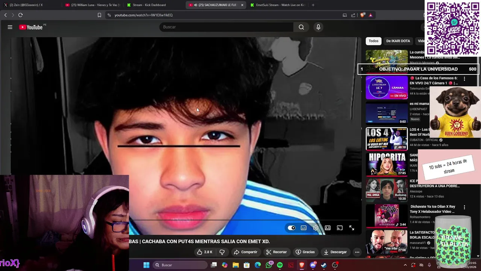Reload the page with the refresh icon

tap(20, 15)
